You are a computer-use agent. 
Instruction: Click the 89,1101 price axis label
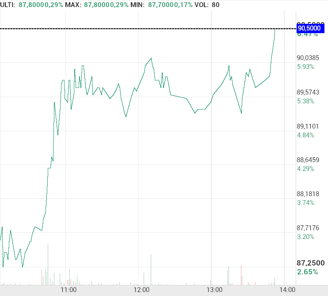pyautogui.click(x=308, y=126)
